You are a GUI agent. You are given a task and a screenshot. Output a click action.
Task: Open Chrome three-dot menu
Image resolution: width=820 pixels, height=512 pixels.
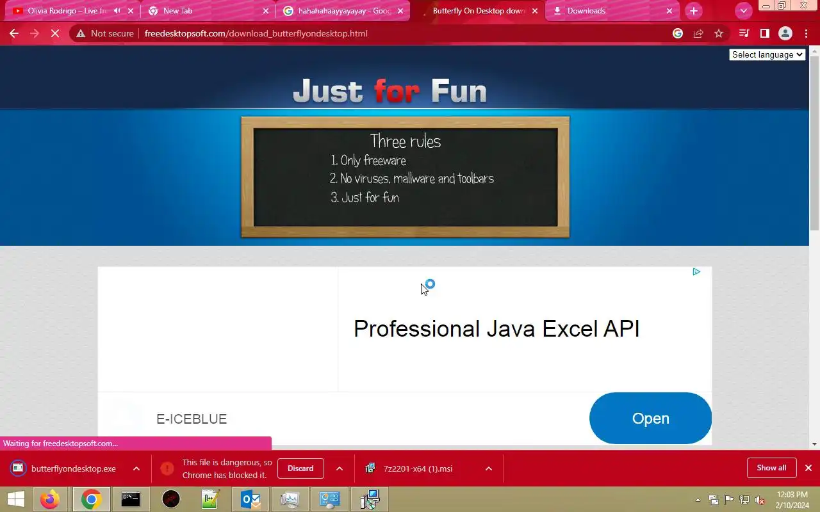(806, 33)
